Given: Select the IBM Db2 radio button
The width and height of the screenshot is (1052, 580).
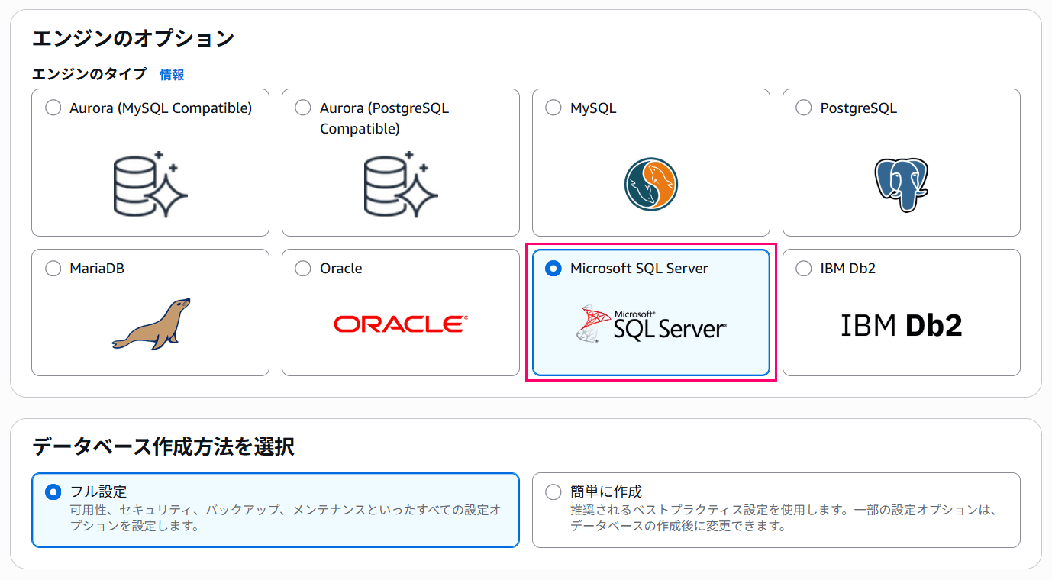Looking at the screenshot, I should (x=804, y=269).
